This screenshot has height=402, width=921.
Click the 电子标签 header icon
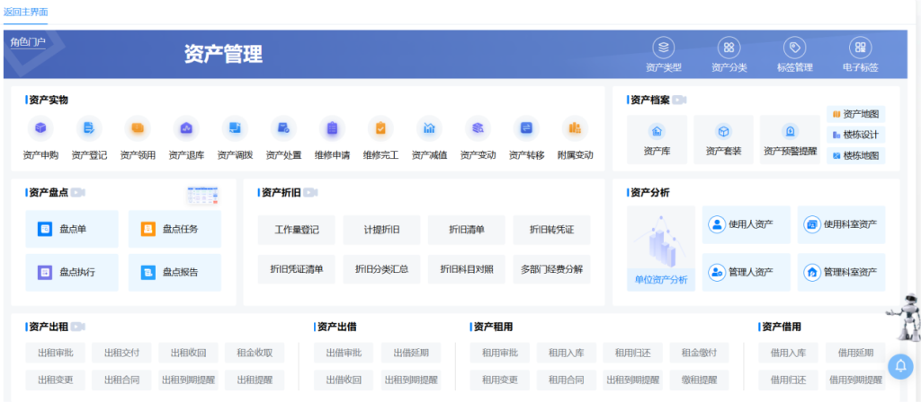860,48
